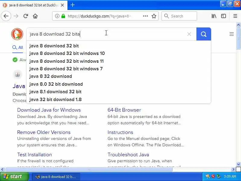Click the 3:09 AM taskbar clock
Screen dimensions: 241x181
pyautogui.click(x=230, y=176)
